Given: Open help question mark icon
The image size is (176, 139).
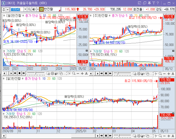Looking at the screenshot, I should (x=158, y=3).
